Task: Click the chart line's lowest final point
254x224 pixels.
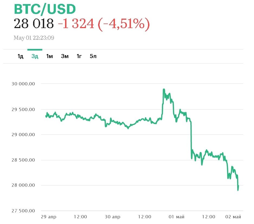Action: (238, 190)
